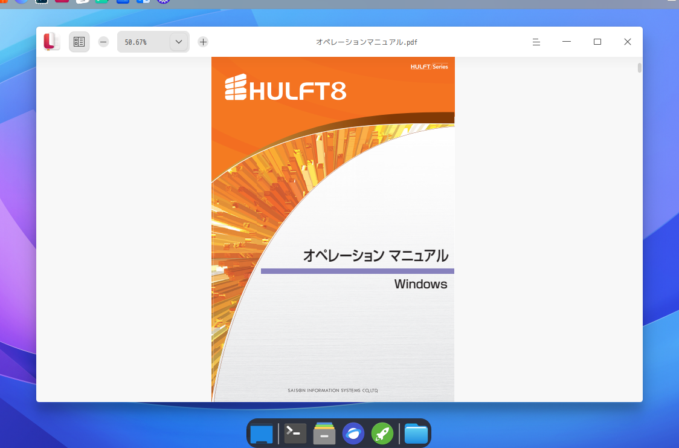The height and width of the screenshot is (448, 679).
Task: Launch the planet browser icon in dock
Action: [x=353, y=433]
